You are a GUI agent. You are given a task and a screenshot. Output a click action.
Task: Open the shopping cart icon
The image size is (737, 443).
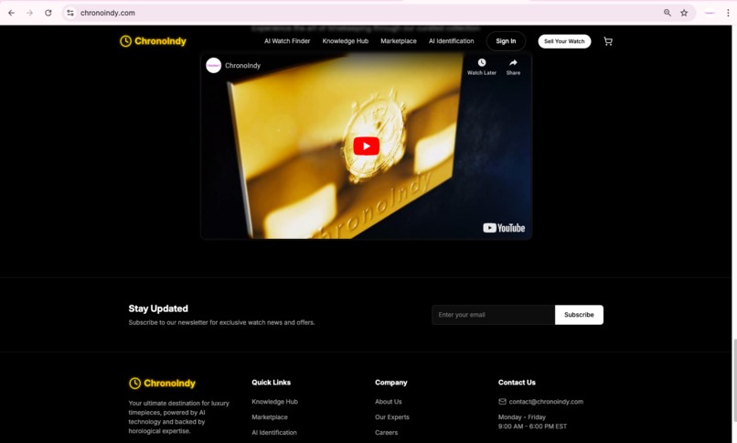coord(608,41)
